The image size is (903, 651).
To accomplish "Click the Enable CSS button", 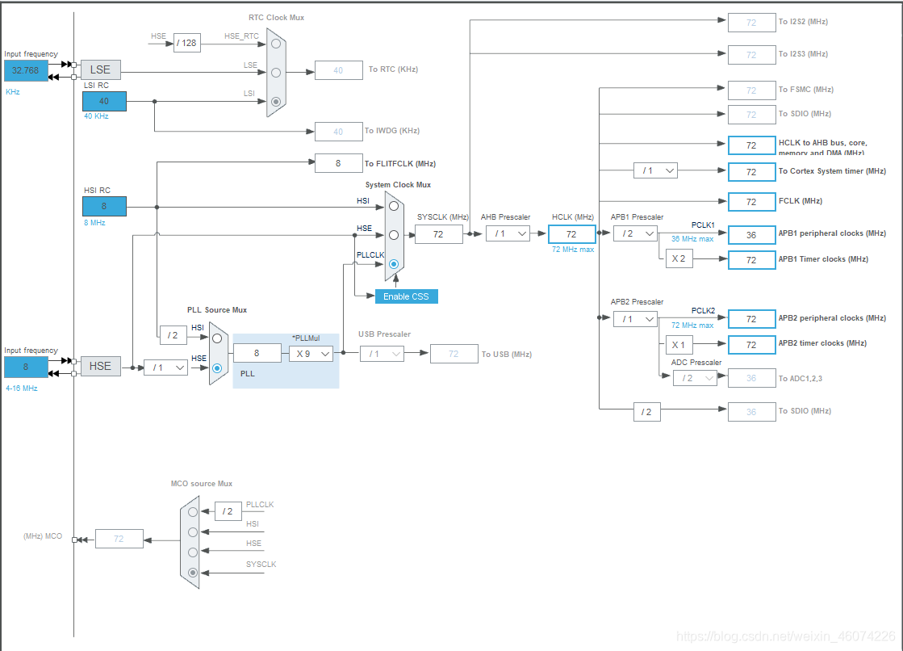I will point(406,296).
